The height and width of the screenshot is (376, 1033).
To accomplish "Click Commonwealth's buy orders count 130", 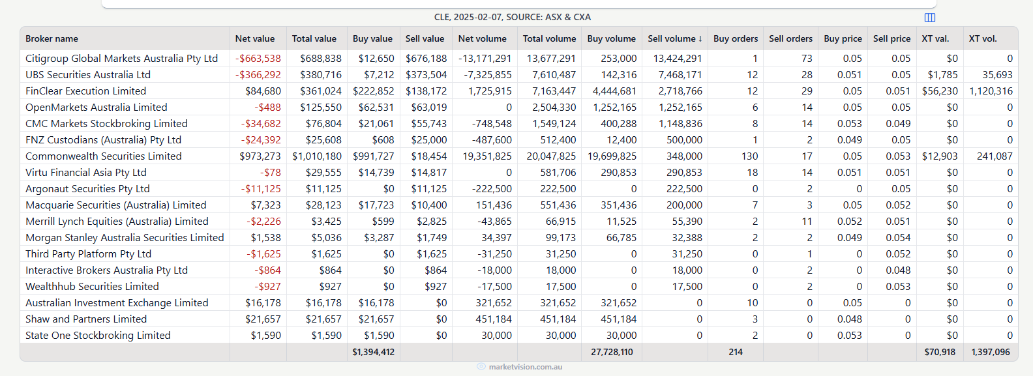I will click(x=750, y=156).
